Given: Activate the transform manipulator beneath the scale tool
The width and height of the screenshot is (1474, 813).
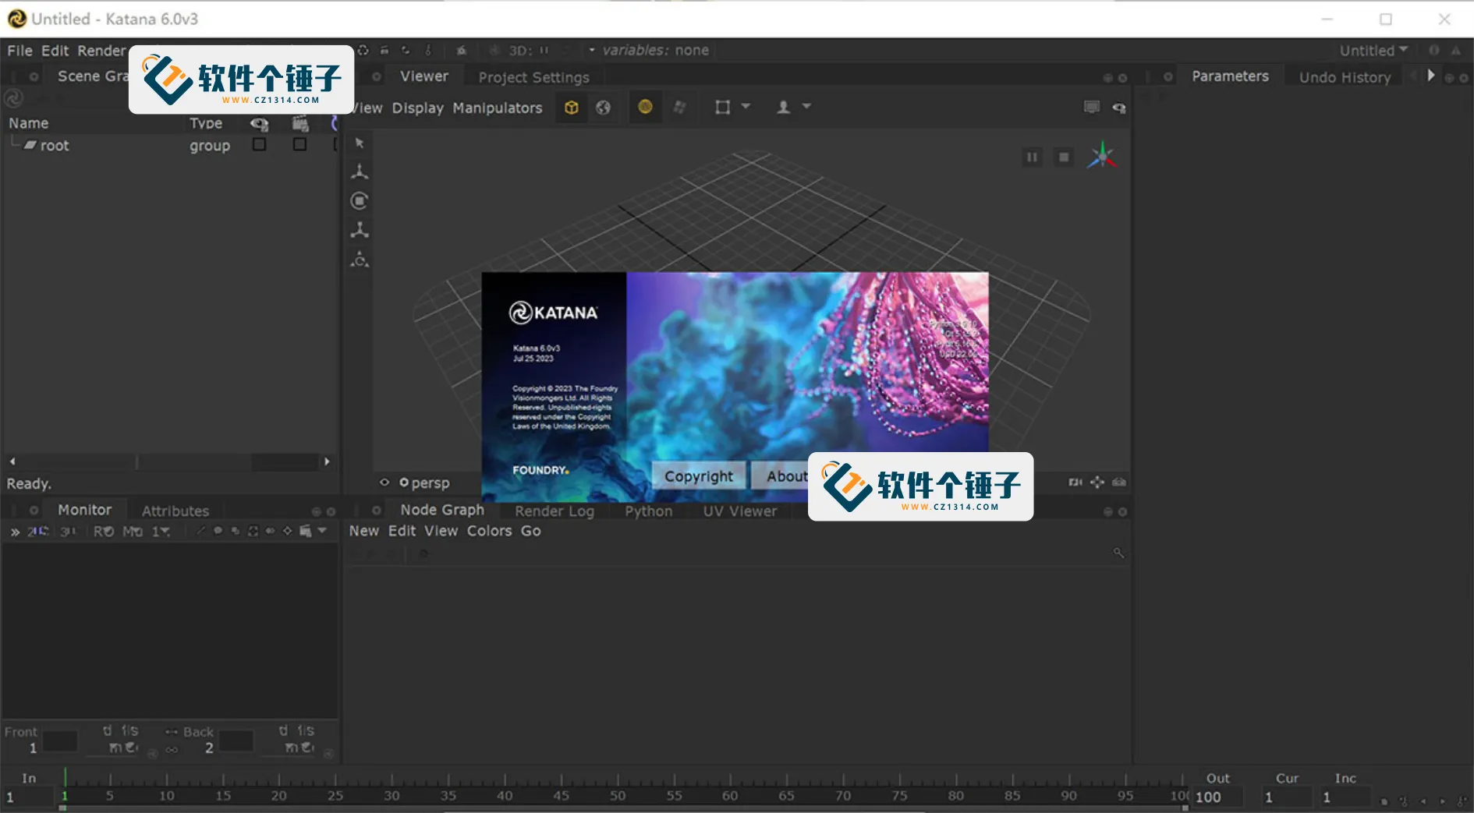Looking at the screenshot, I should (360, 260).
